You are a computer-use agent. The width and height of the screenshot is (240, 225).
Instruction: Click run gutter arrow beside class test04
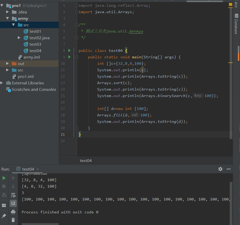[x=69, y=51]
